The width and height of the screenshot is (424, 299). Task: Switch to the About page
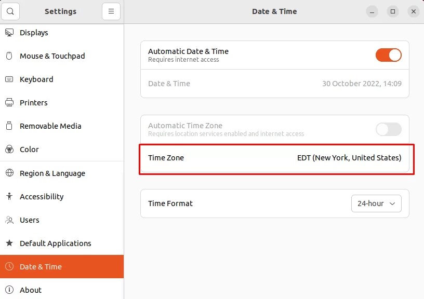tap(31, 290)
